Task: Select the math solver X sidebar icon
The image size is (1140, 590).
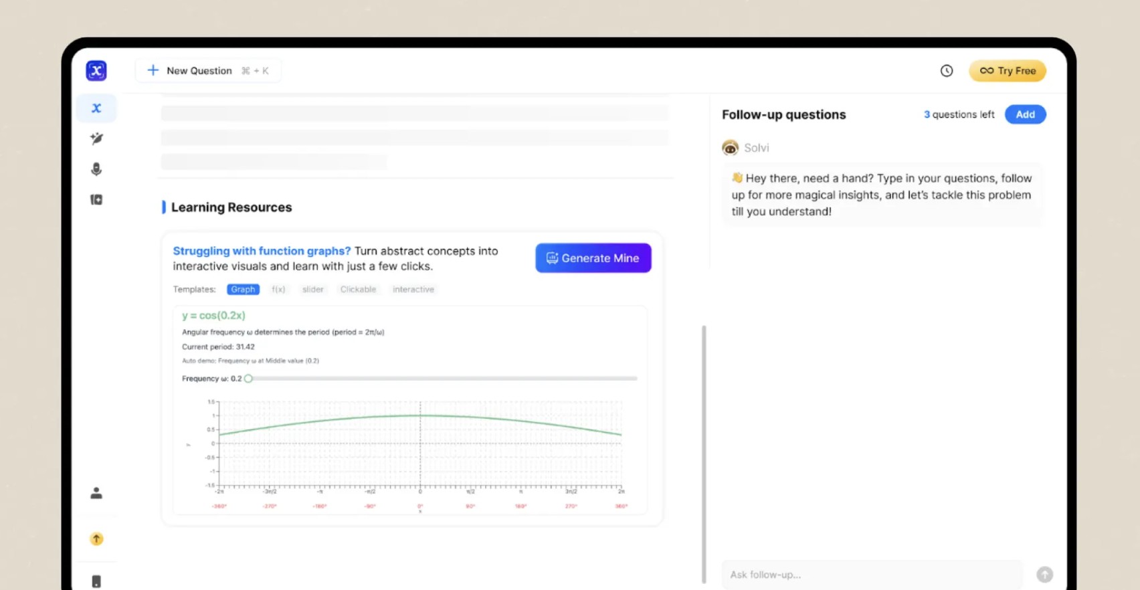Action: click(96, 108)
